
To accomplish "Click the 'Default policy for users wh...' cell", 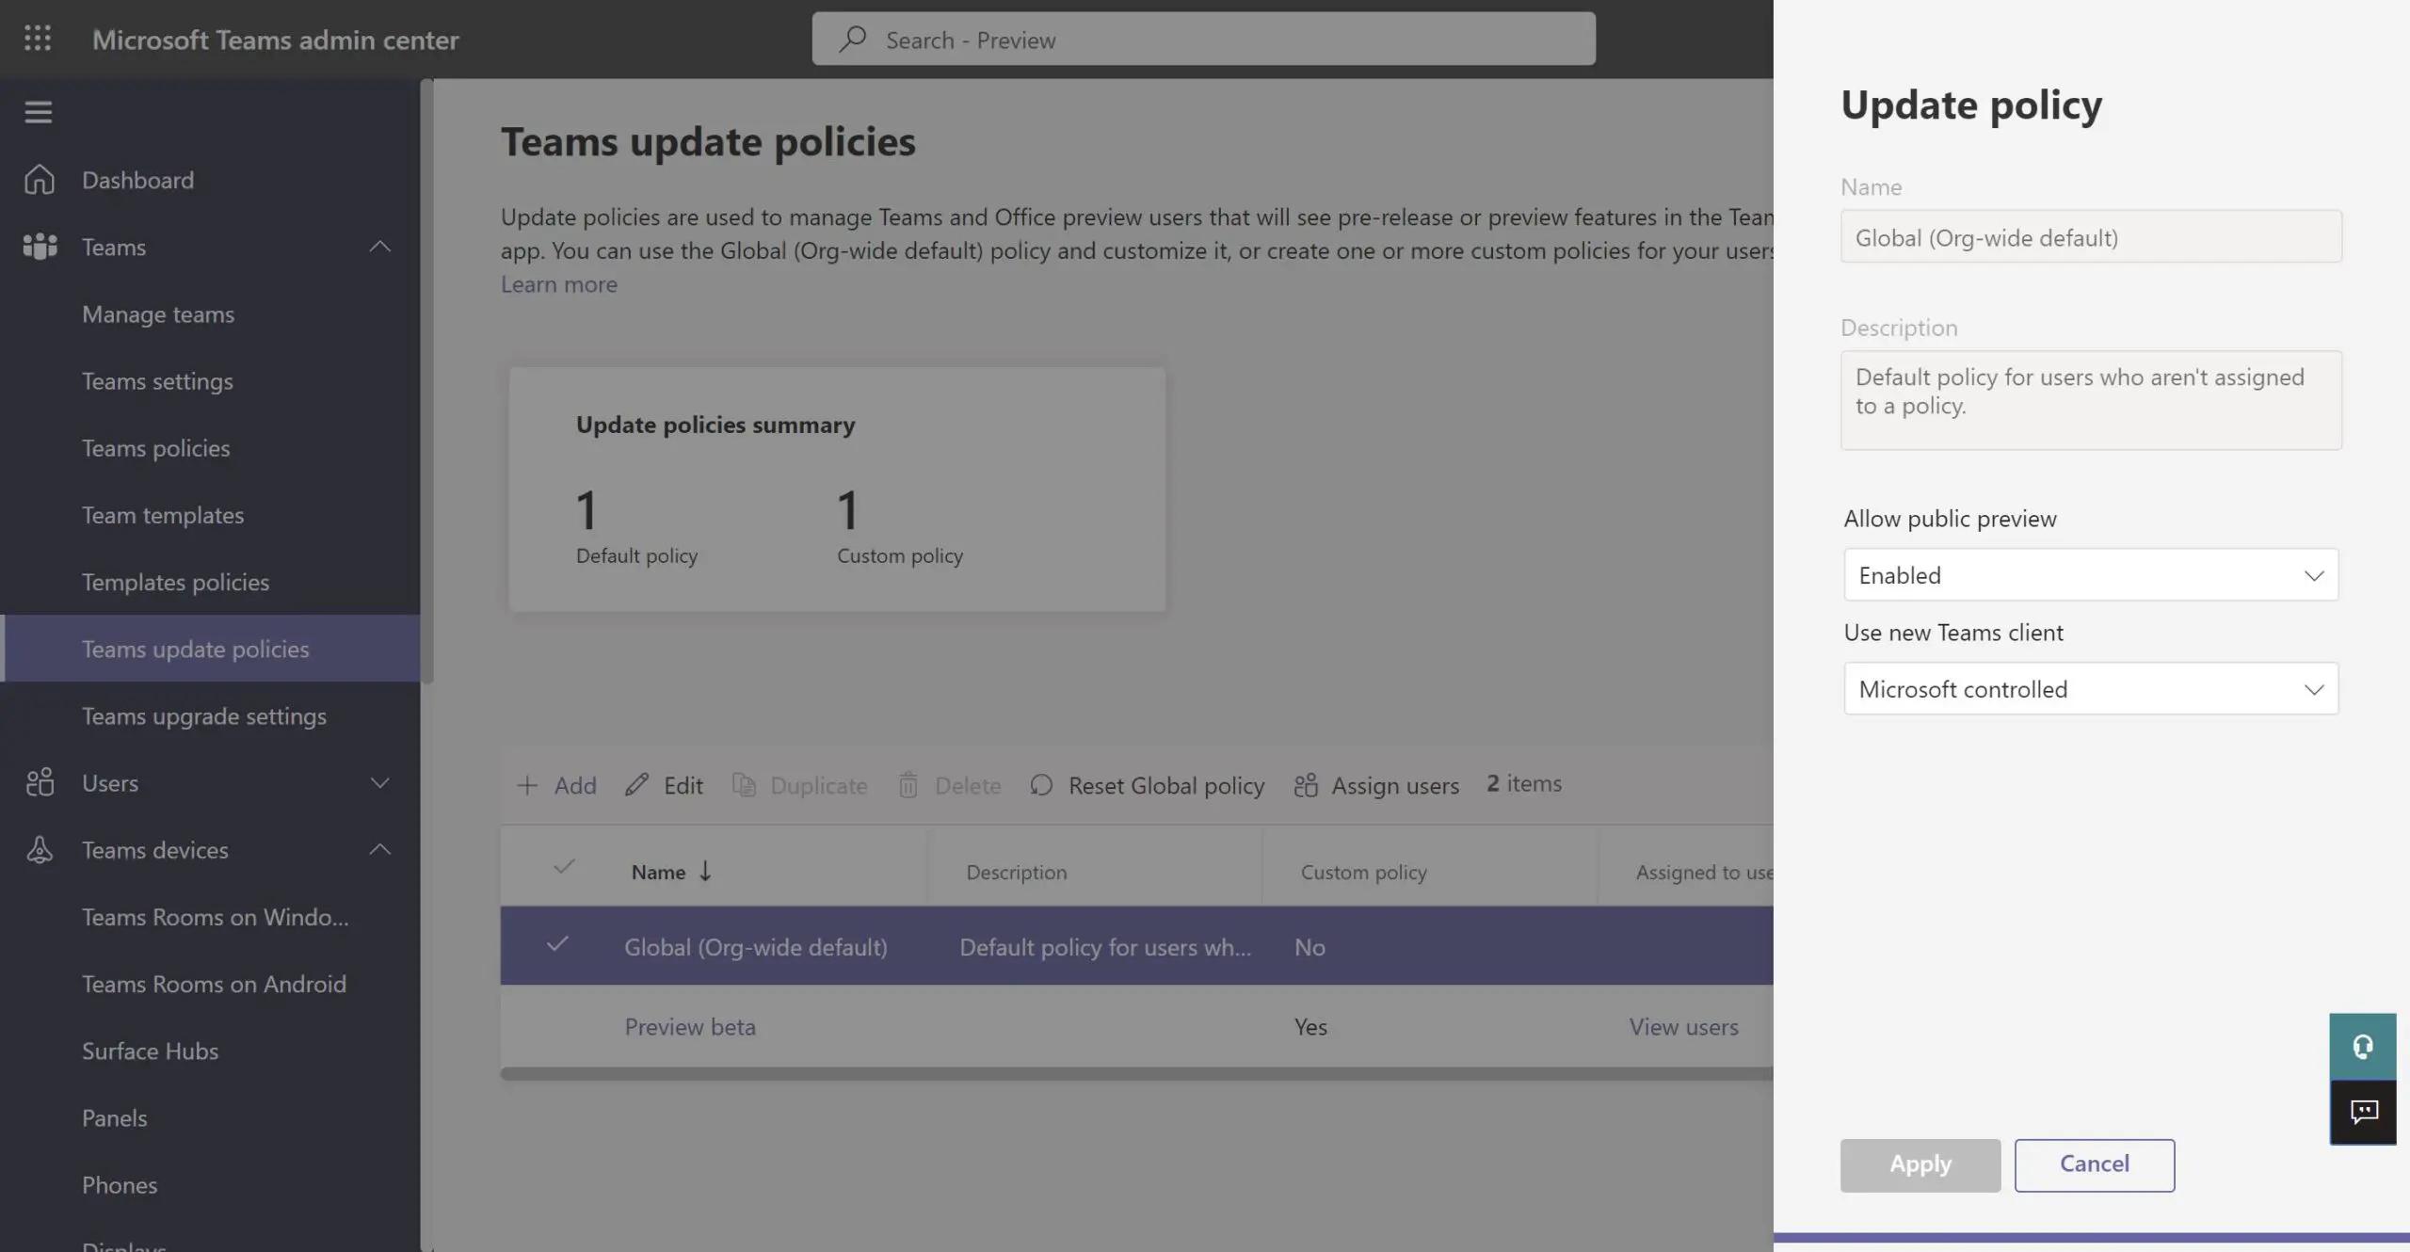I will click(1105, 946).
